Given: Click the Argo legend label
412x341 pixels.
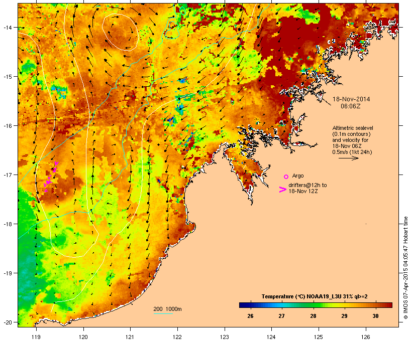Looking at the screenshot, I should [x=298, y=176].
